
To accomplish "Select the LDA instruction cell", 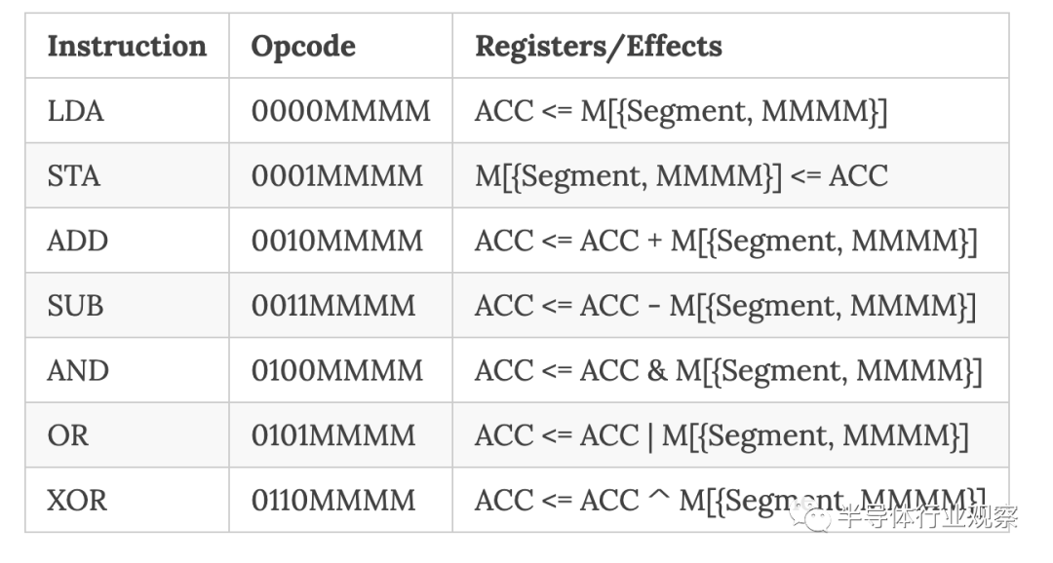I will click(x=75, y=111).
